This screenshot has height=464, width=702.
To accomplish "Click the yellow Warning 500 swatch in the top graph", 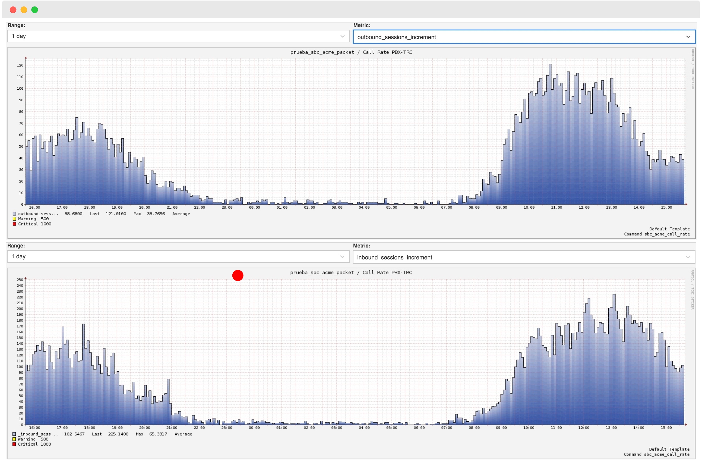I will point(14,219).
